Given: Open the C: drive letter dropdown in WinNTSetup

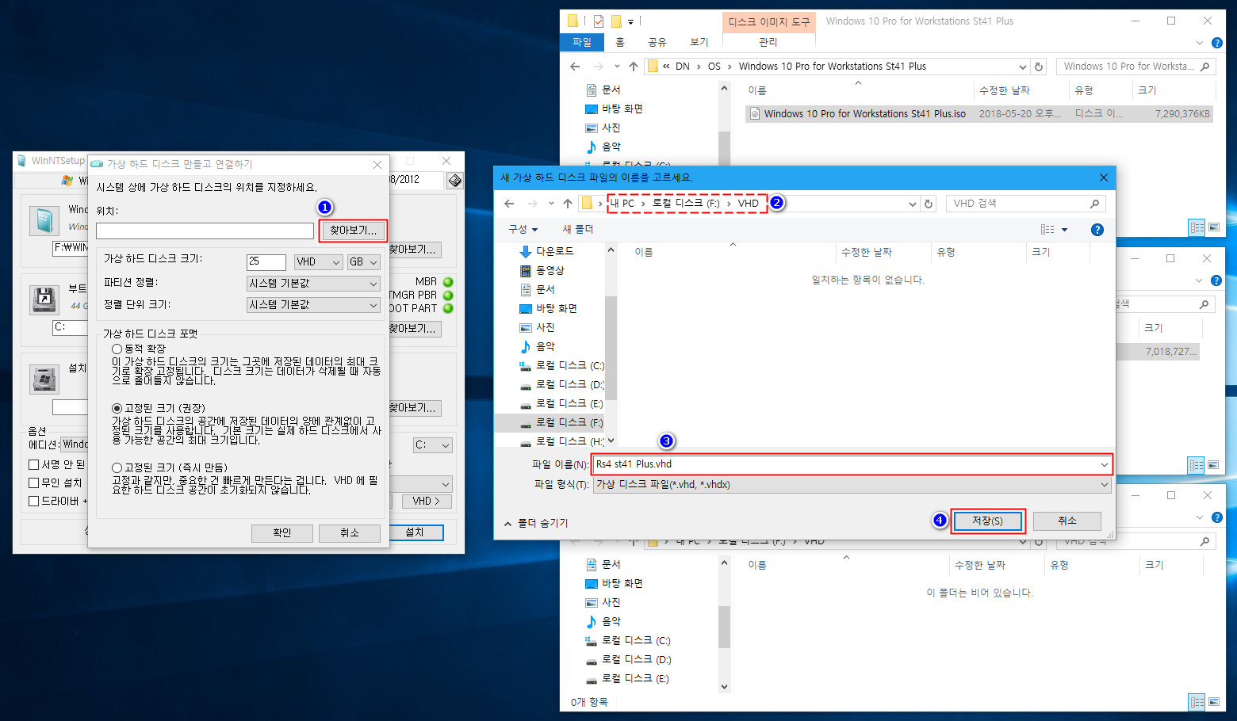Looking at the screenshot, I should (433, 445).
